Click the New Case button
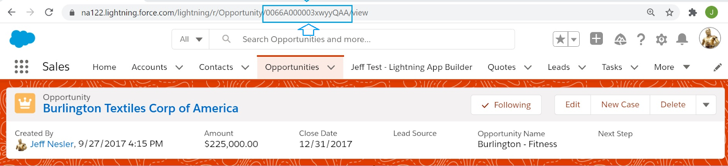The image size is (728, 166). pos(620,105)
